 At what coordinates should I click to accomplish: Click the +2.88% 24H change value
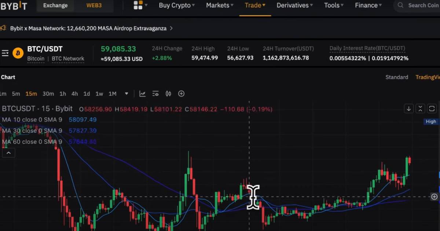point(162,58)
